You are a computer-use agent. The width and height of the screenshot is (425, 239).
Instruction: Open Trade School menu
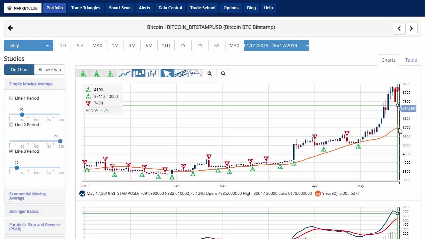tap(203, 8)
